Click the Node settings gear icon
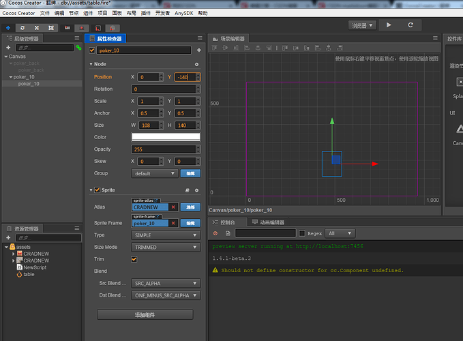This screenshot has height=341, width=463. tap(197, 64)
